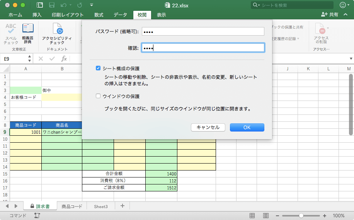354x220 pixels.
Task: Click キャンセル in the protection dialog
Action: (x=208, y=127)
